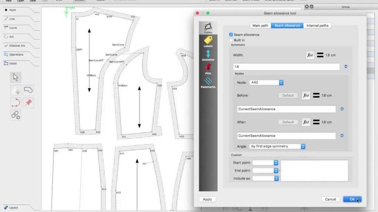
Task: Open formula editor for After value
Action: (306, 122)
